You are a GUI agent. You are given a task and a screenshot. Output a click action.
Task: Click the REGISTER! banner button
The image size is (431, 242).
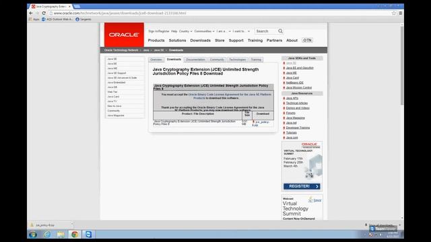point(302,186)
